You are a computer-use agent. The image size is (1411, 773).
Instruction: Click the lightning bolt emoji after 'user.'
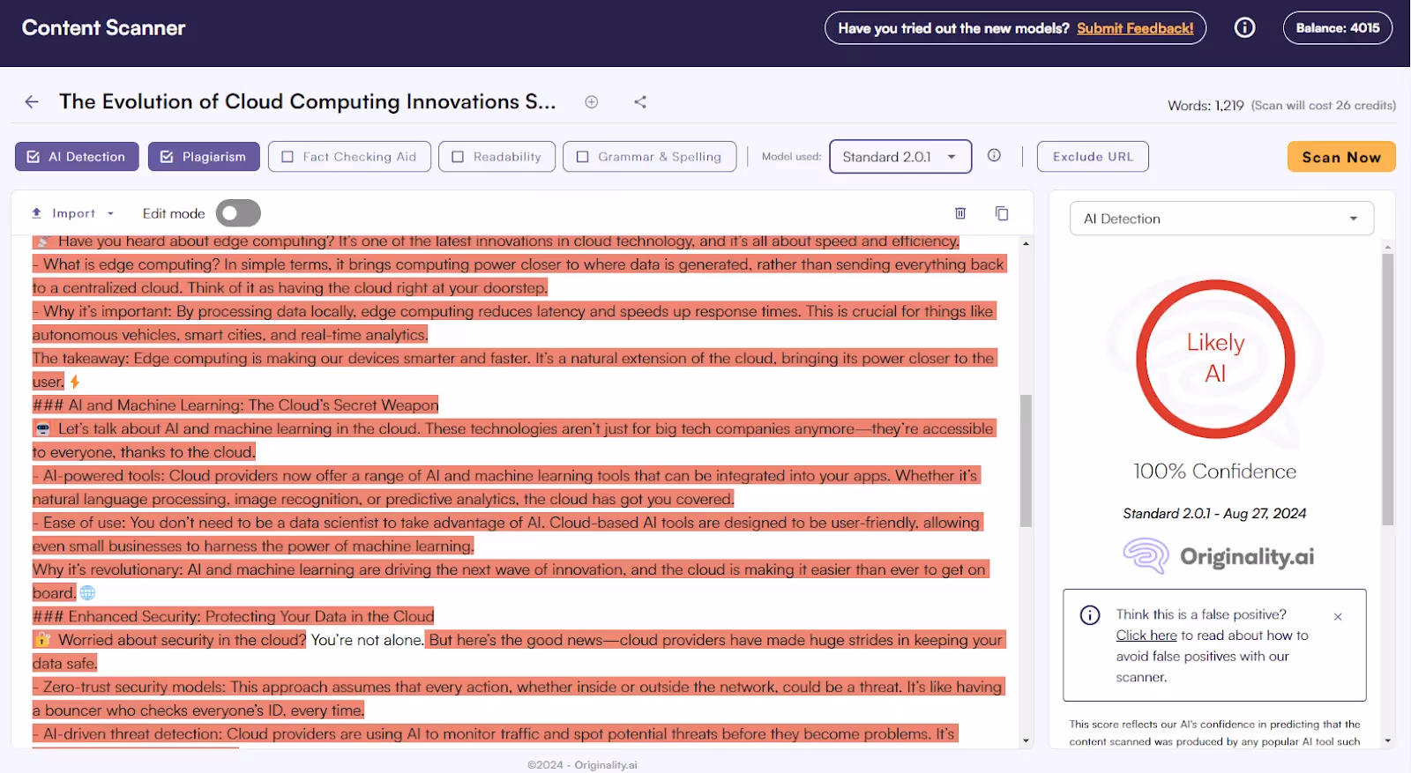tap(75, 382)
